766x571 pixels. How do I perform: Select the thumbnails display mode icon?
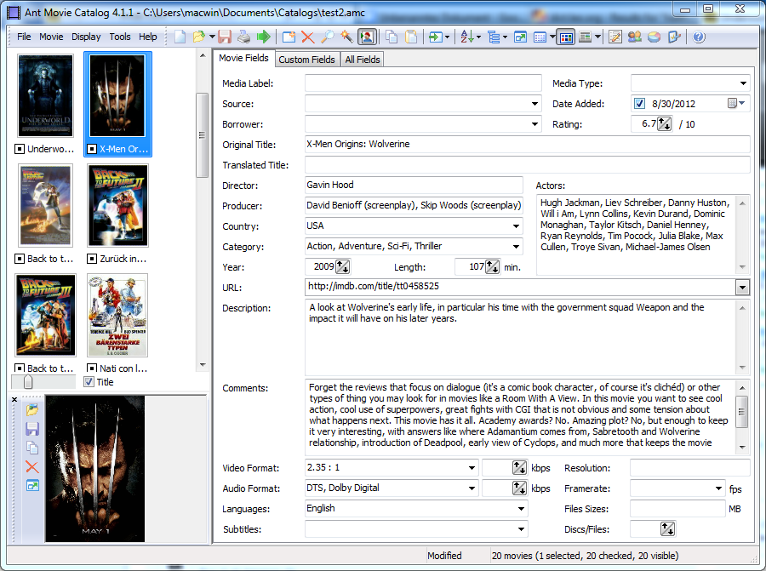tap(566, 37)
